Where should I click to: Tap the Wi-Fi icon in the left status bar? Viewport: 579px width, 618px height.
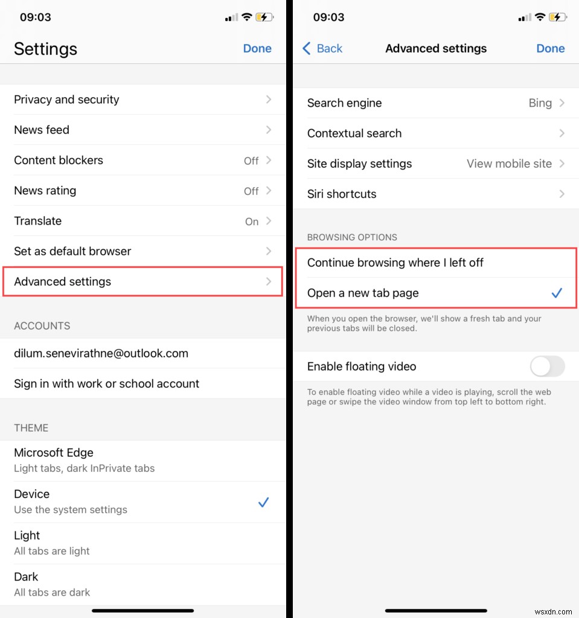pyautogui.click(x=247, y=17)
